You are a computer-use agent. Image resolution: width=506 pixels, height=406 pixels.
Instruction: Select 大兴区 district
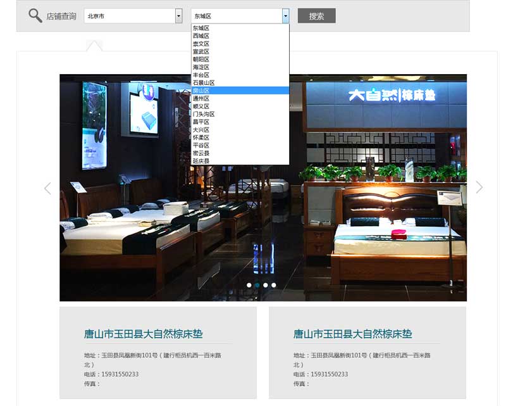click(x=240, y=130)
